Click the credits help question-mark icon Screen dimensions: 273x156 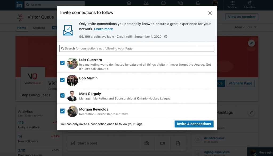(x=166, y=37)
